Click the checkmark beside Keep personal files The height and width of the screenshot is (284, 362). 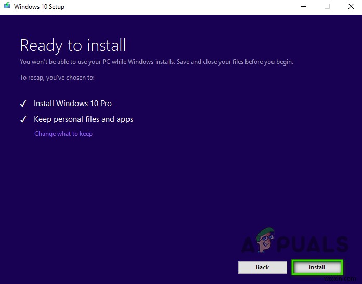[23, 119]
